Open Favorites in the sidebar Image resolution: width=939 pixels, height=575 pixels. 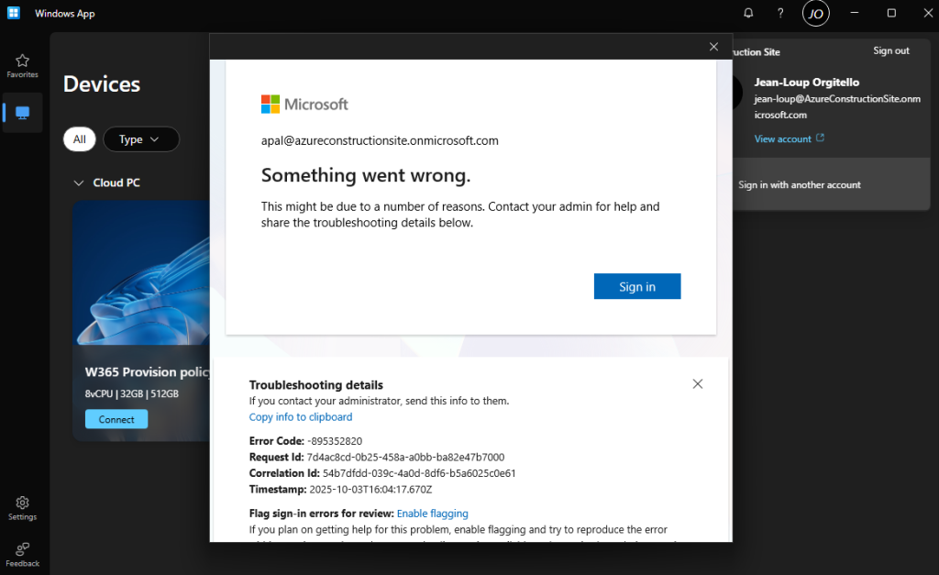[x=22, y=65]
